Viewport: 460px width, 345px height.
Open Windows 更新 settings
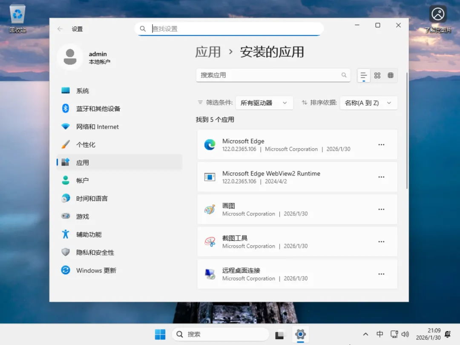click(x=119, y=270)
